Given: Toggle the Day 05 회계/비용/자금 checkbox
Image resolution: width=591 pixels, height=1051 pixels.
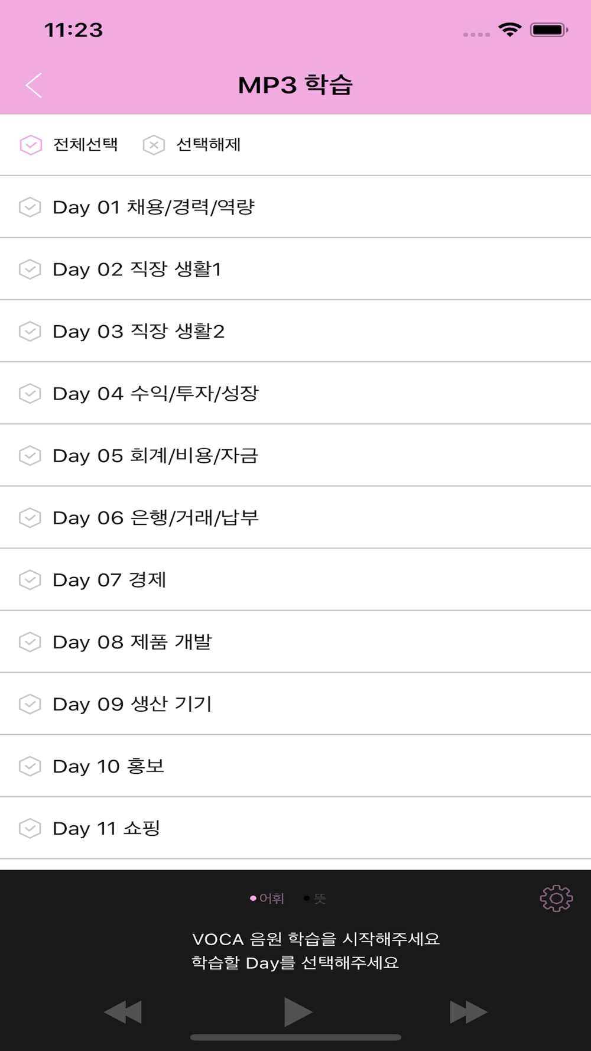Looking at the screenshot, I should point(30,456).
